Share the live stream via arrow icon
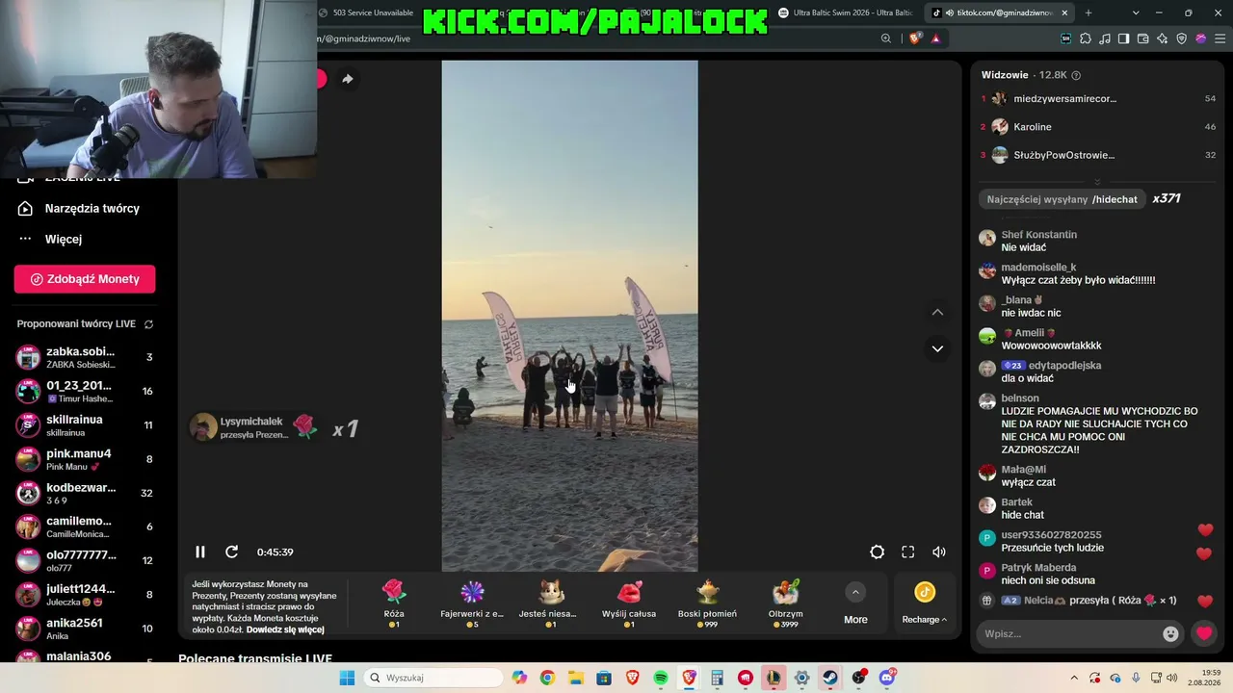This screenshot has width=1233, height=693. 348,79
